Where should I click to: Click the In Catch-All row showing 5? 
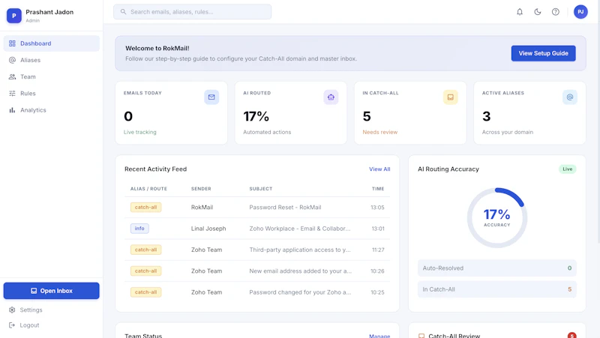coord(497,289)
